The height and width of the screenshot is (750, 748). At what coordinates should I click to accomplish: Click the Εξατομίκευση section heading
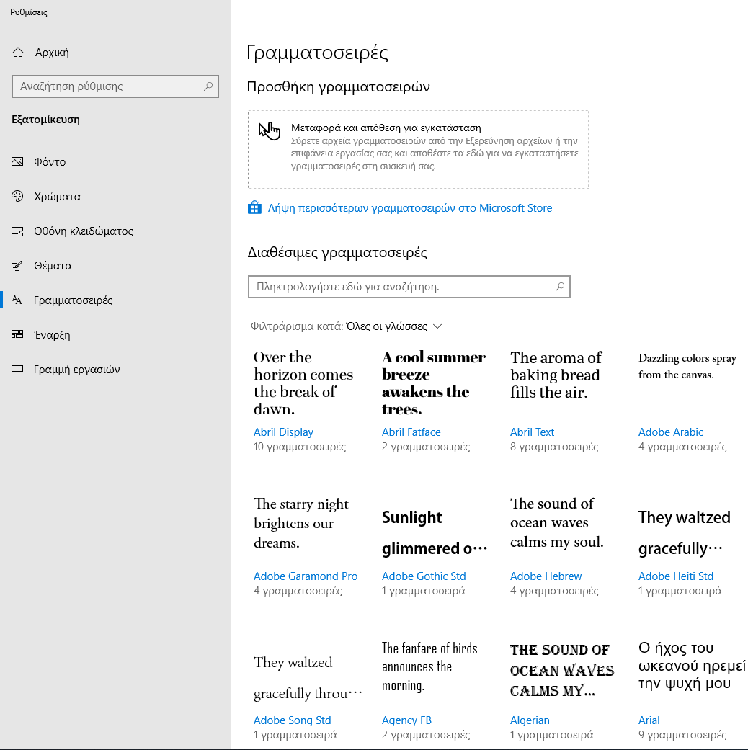pos(45,120)
